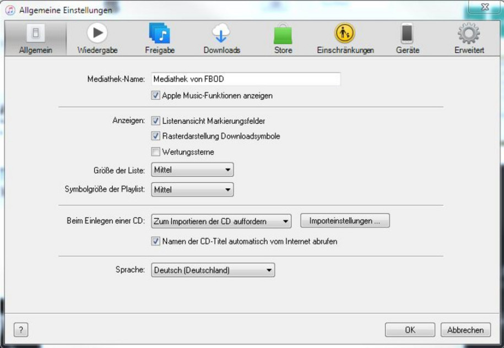Disable Apple Music-Funktionen anzeigen checkbox

155,95
